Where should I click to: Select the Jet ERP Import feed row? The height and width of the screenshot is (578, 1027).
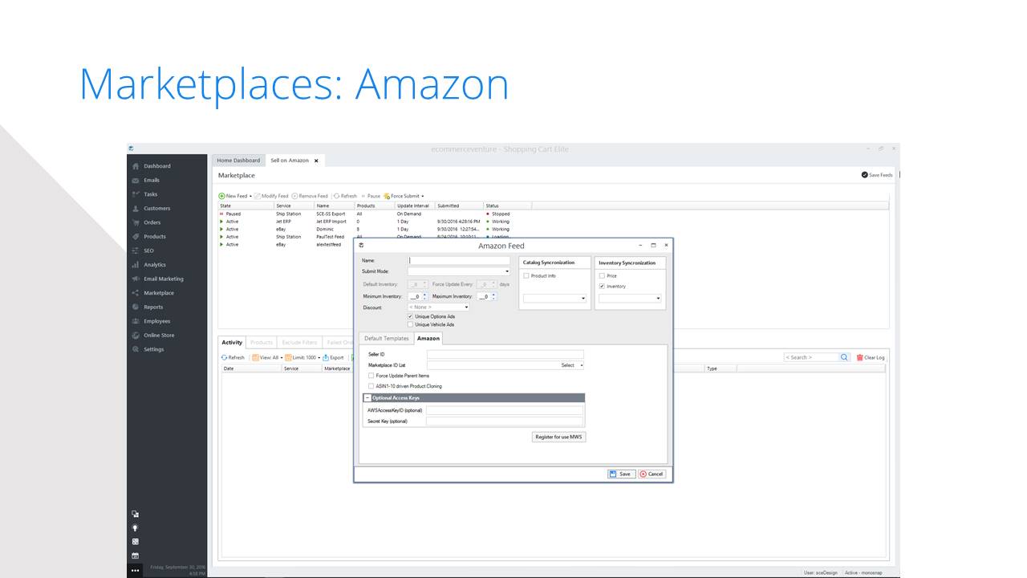pyautogui.click(x=554, y=222)
